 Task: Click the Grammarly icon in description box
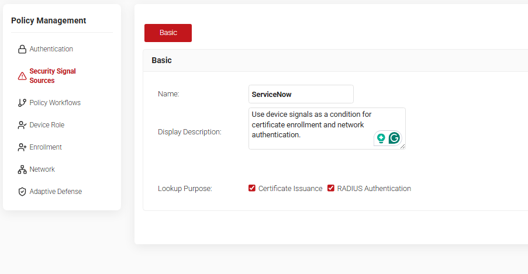pos(394,138)
